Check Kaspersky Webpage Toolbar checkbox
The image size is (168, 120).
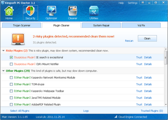pos(11,91)
